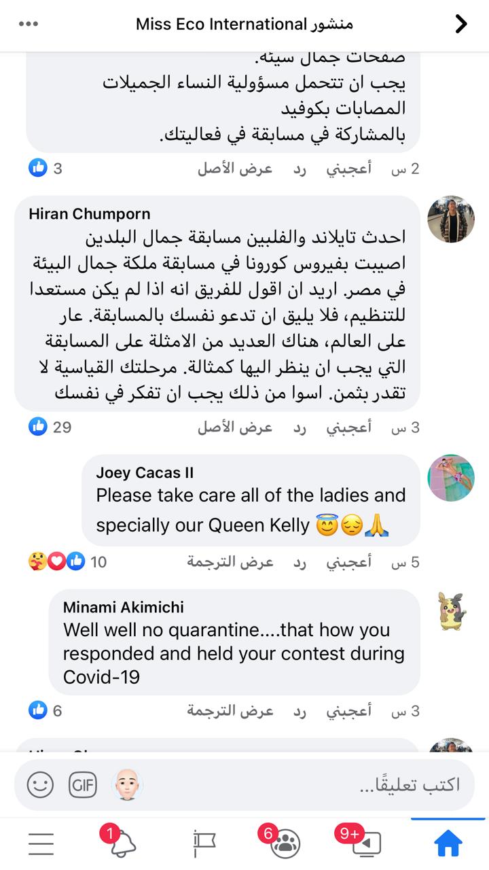Tap the back chevron arrow in header
This screenshot has height=870, width=489.
[x=461, y=24]
